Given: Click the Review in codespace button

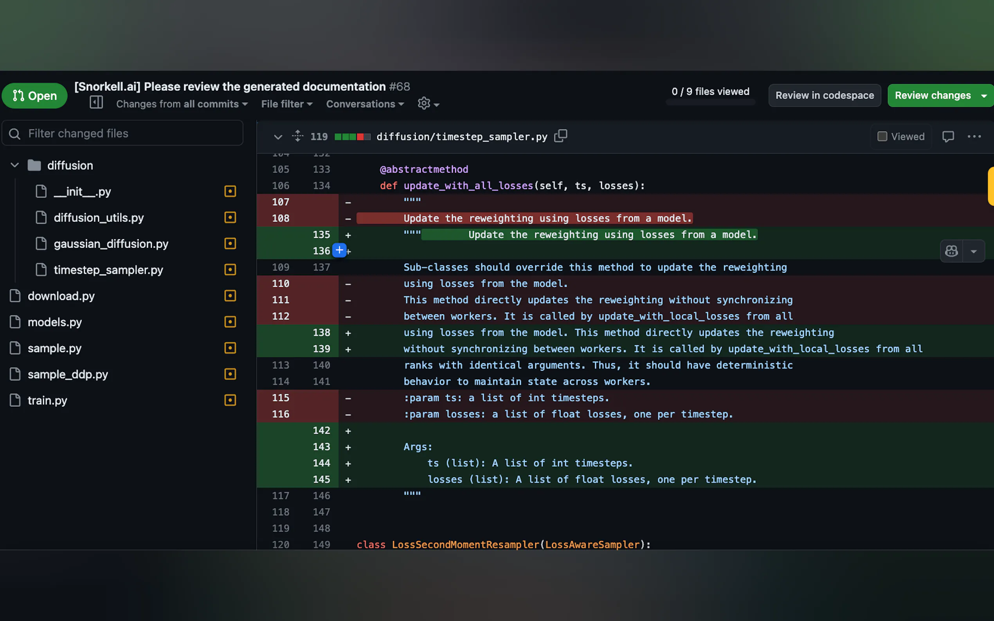Looking at the screenshot, I should point(824,95).
